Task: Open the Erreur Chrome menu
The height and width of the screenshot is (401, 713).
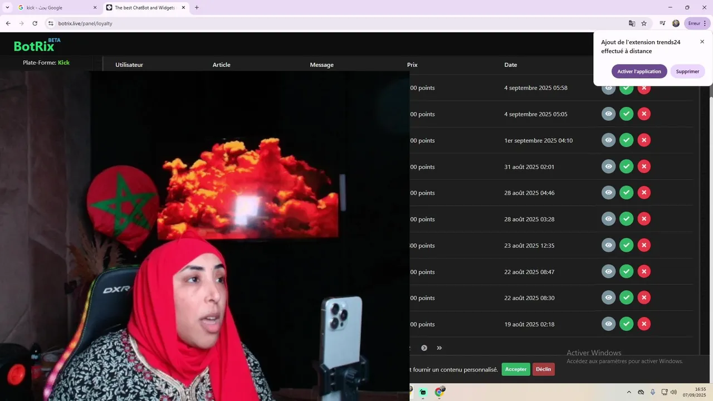Action: tap(697, 23)
